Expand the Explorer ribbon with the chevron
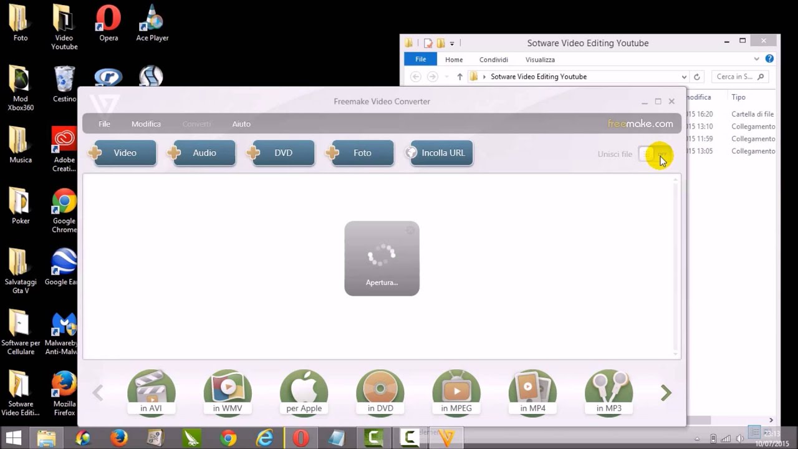 756,59
